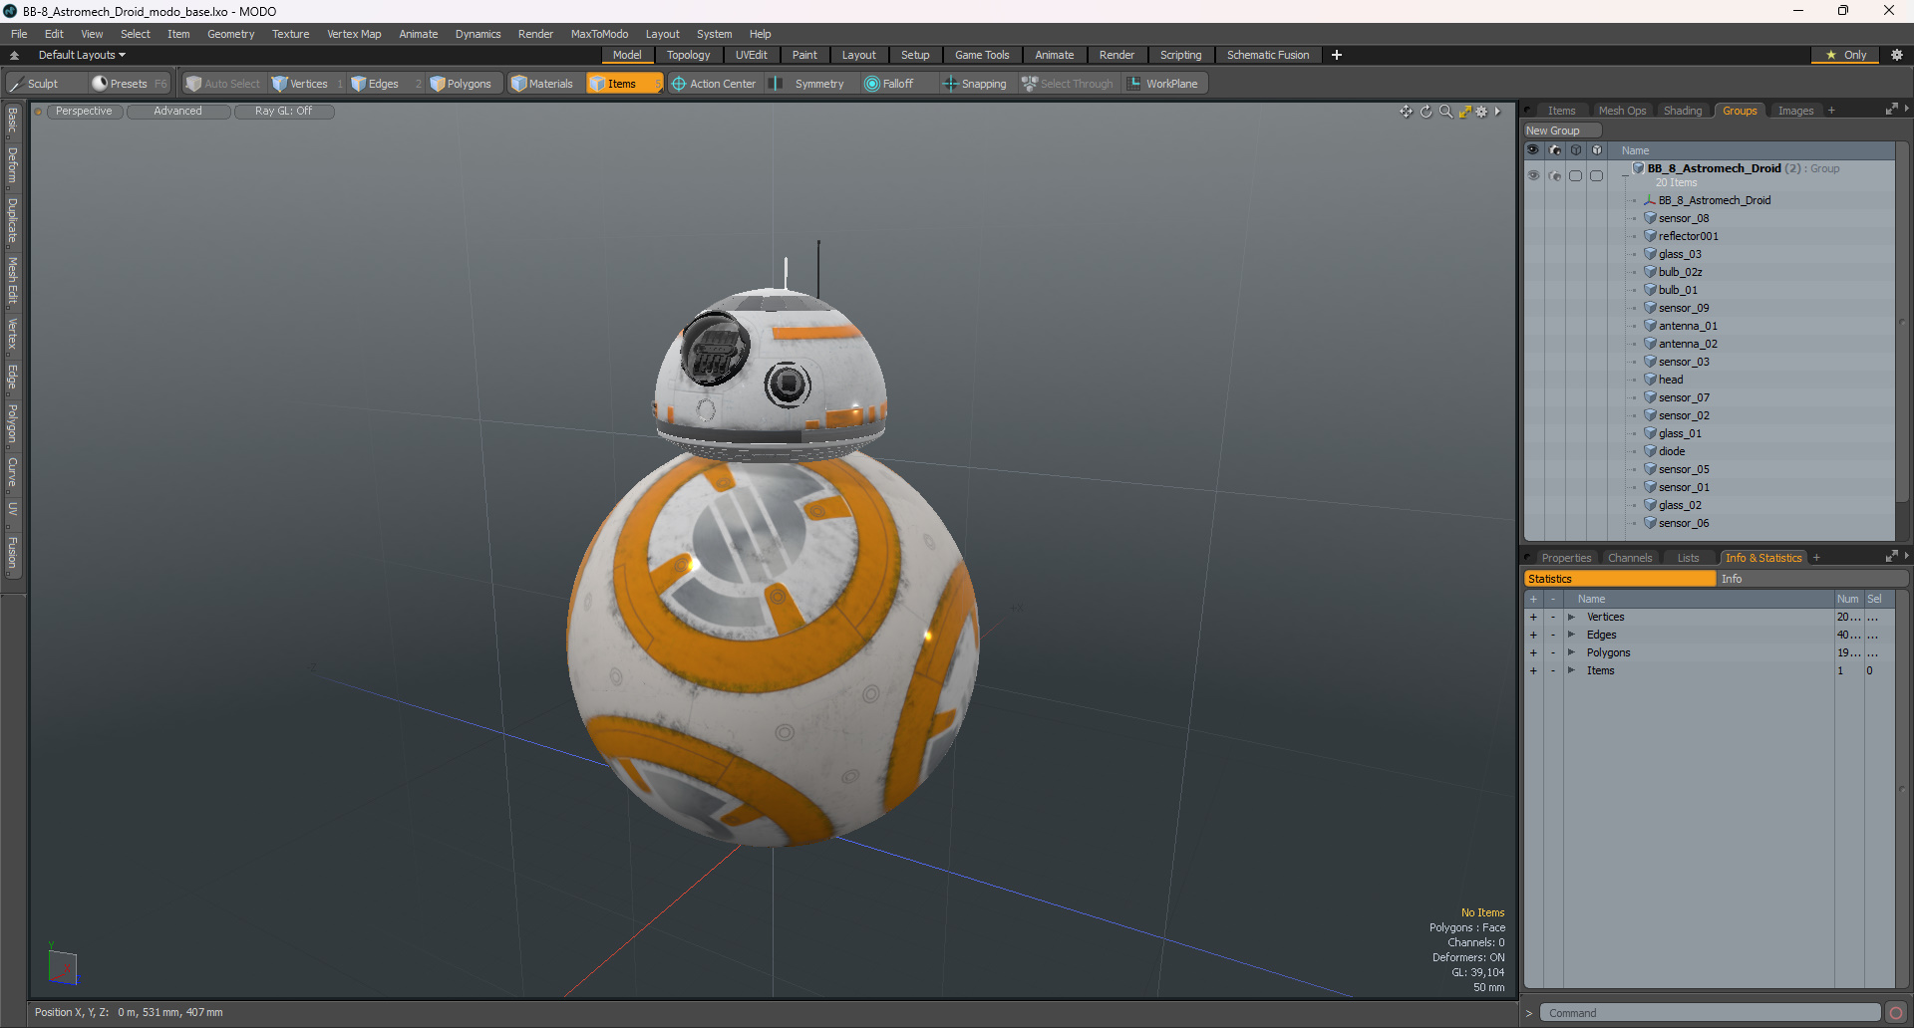Viewport: 1914px width, 1028px height.
Task: Open layout settings gear at top right
Action: tap(1897, 55)
